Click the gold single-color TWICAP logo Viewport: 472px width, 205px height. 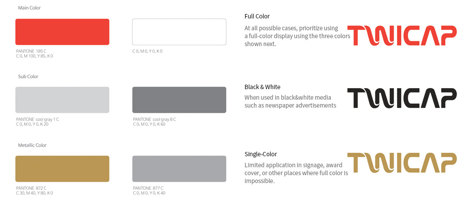pyautogui.click(x=402, y=162)
